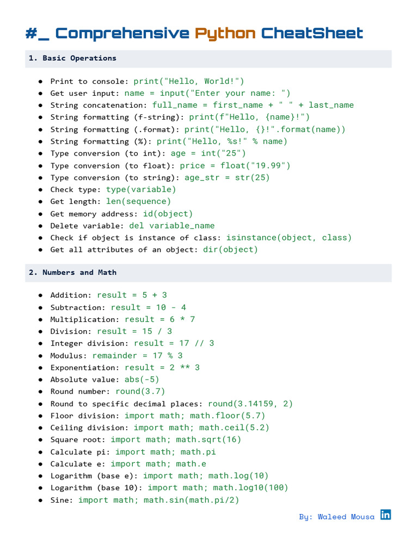Select the "2. Numbers and Math" section header
418x557 pixels.
(72, 272)
